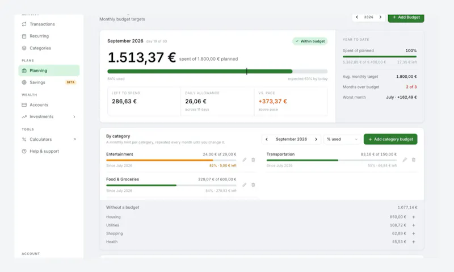Click the Savings coin icon
The height and width of the screenshot is (272, 454).
(x=24, y=82)
